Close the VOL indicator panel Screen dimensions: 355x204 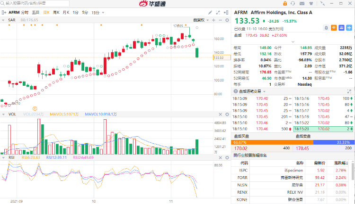pyautogui.click(x=220, y=114)
